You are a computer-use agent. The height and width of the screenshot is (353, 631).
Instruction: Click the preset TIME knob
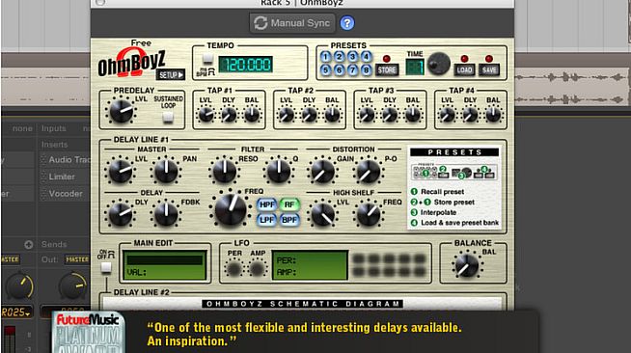click(438, 64)
